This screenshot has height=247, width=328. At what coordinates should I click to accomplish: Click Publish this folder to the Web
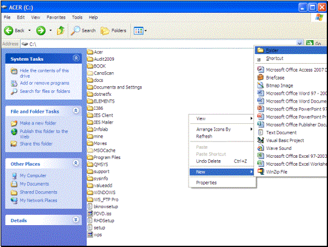(44, 134)
